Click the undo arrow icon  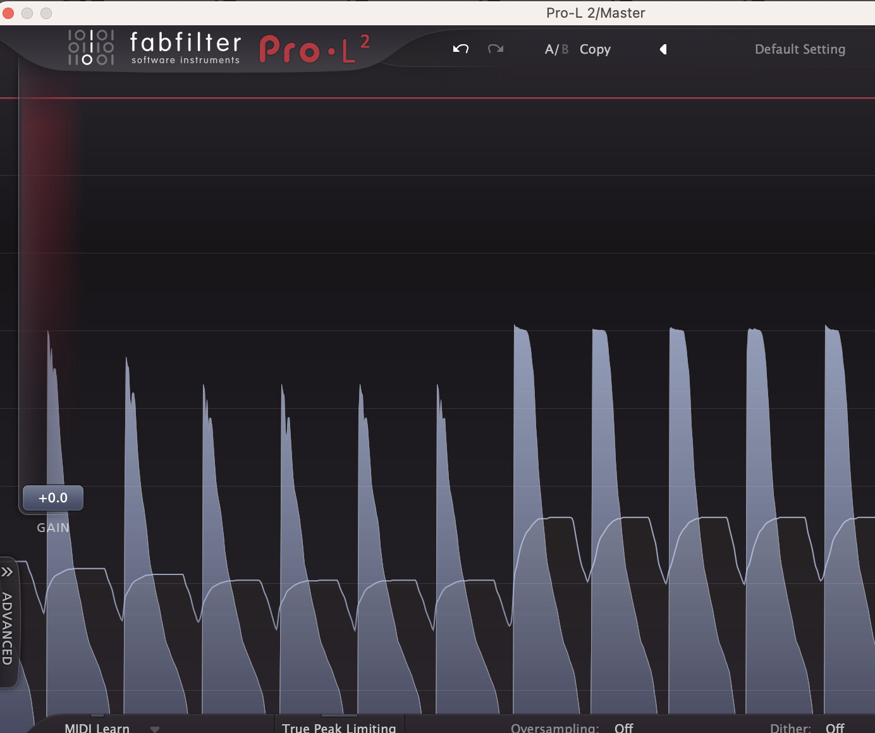[460, 49]
